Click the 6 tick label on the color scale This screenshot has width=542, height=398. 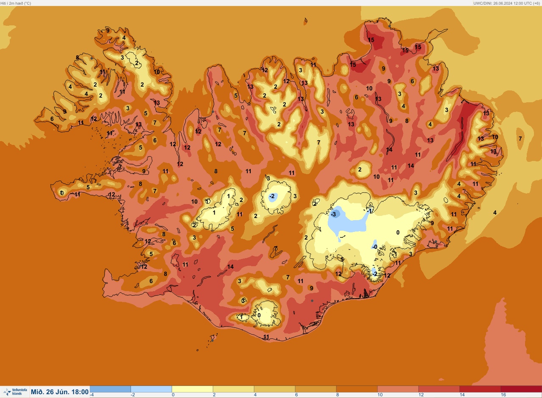point(296,395)
